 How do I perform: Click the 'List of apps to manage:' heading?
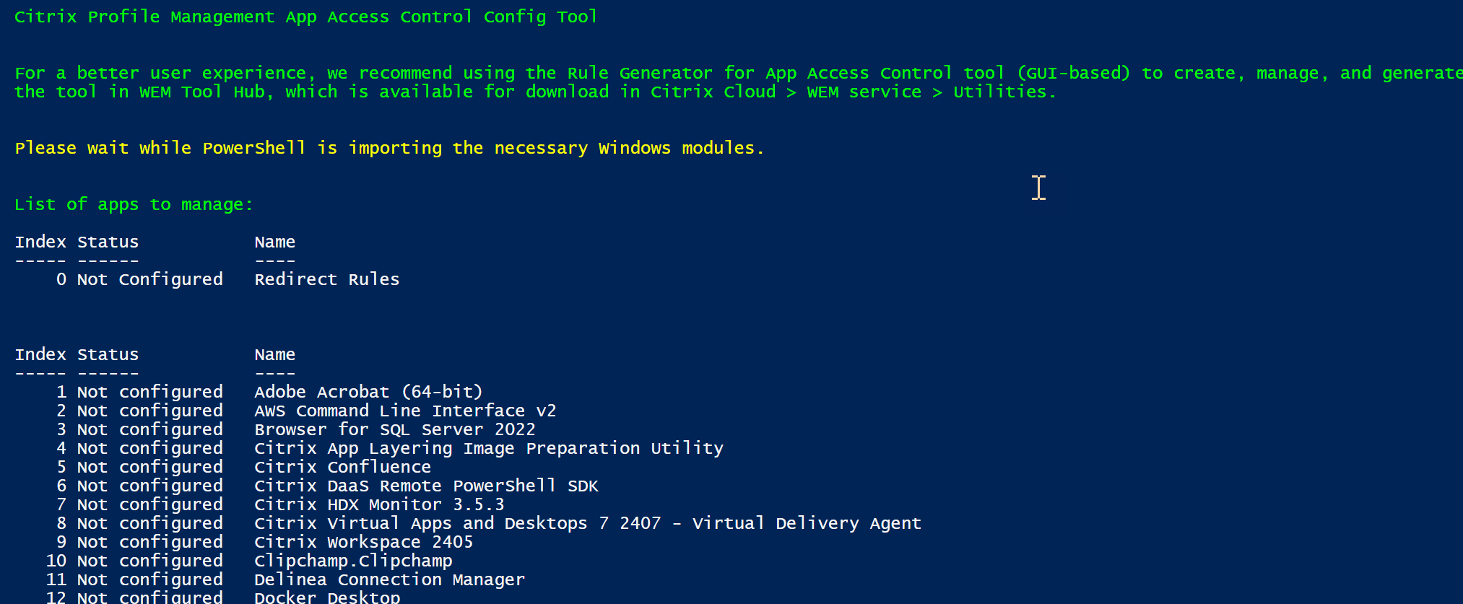pyautogui.click(x=134, y=205)
